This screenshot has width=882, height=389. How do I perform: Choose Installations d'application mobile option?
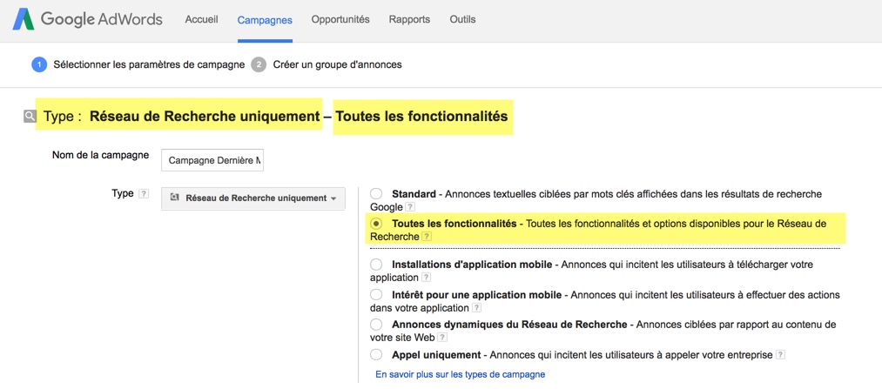tap(376, 265)
